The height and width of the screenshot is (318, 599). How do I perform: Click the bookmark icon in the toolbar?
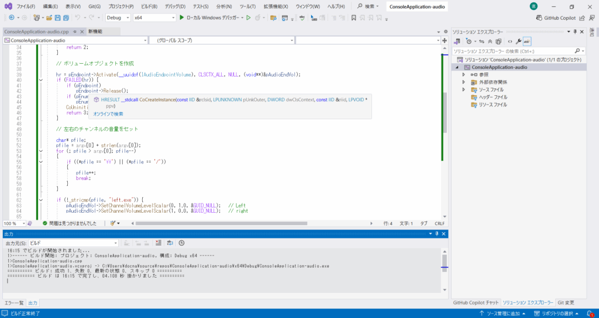(x=354, y=18)
